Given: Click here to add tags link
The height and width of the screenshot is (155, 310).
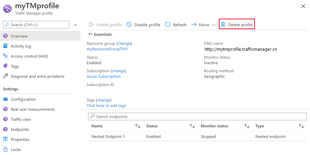Looking at the screenshot, I should pyautogui.click(x=106, y=106).
